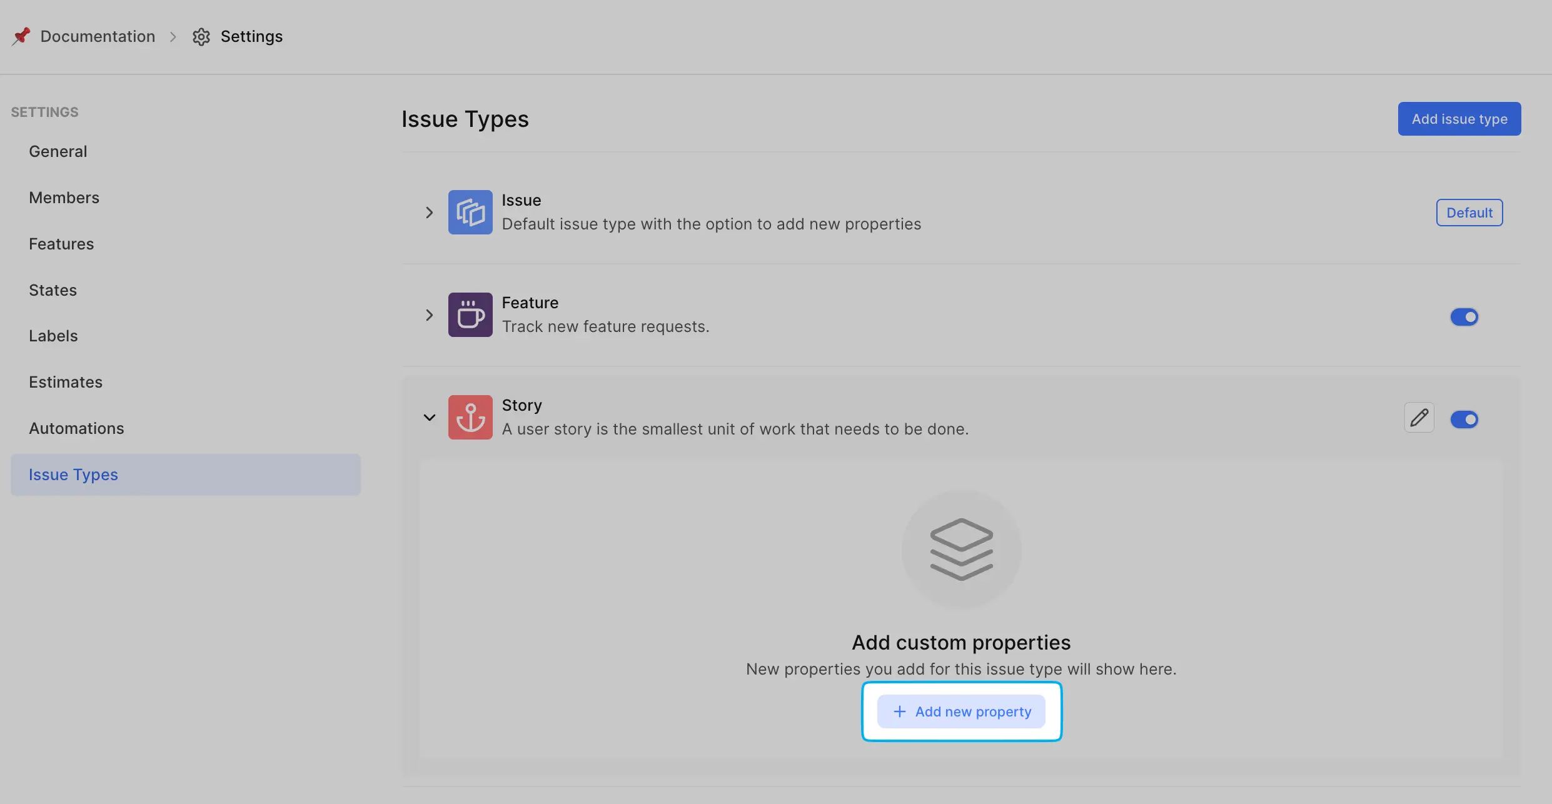Collapse the Story type chevron

pyautogui.click(x=430, y=416)
